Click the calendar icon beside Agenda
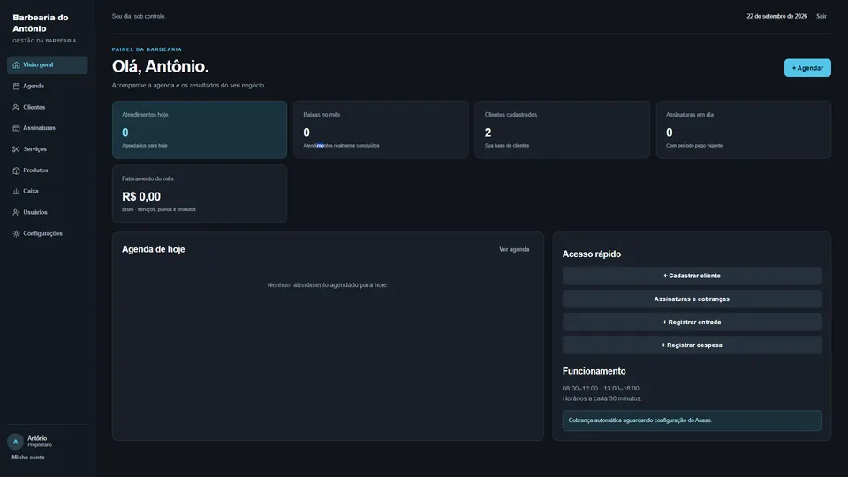 click(x=16, y=86)
